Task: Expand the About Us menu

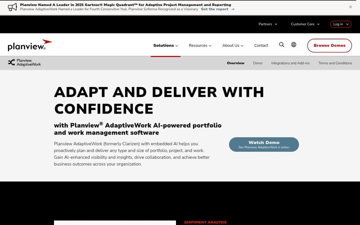Action: click(x=233, y=45)
